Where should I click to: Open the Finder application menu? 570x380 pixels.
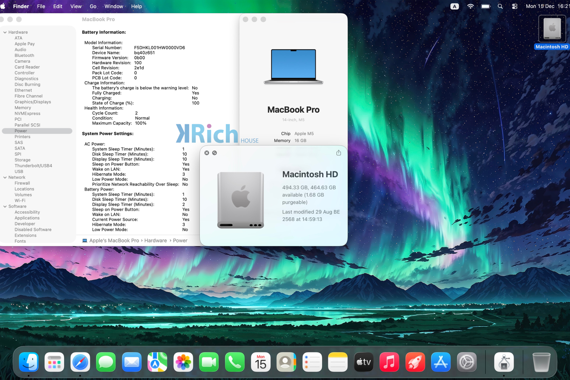click(x=21, y=6)
